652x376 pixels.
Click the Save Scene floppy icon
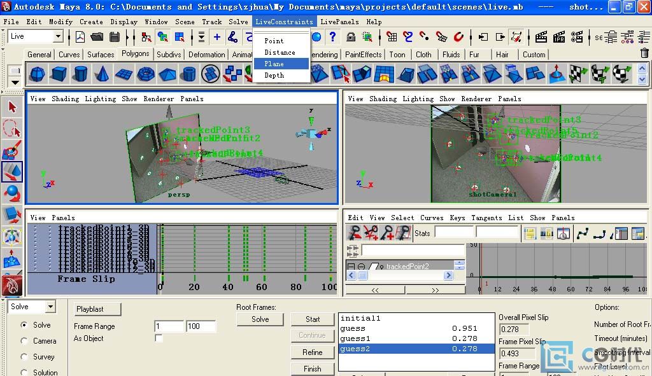pos(115,37)
